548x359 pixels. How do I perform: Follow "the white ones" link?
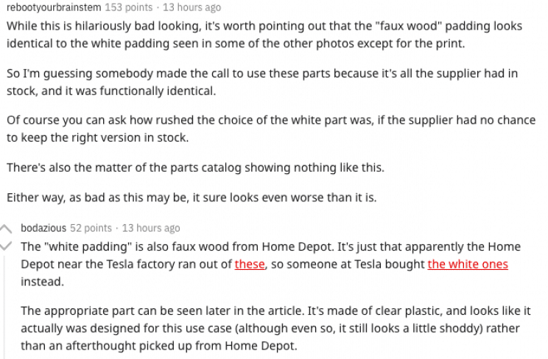[x=468, y=264]
